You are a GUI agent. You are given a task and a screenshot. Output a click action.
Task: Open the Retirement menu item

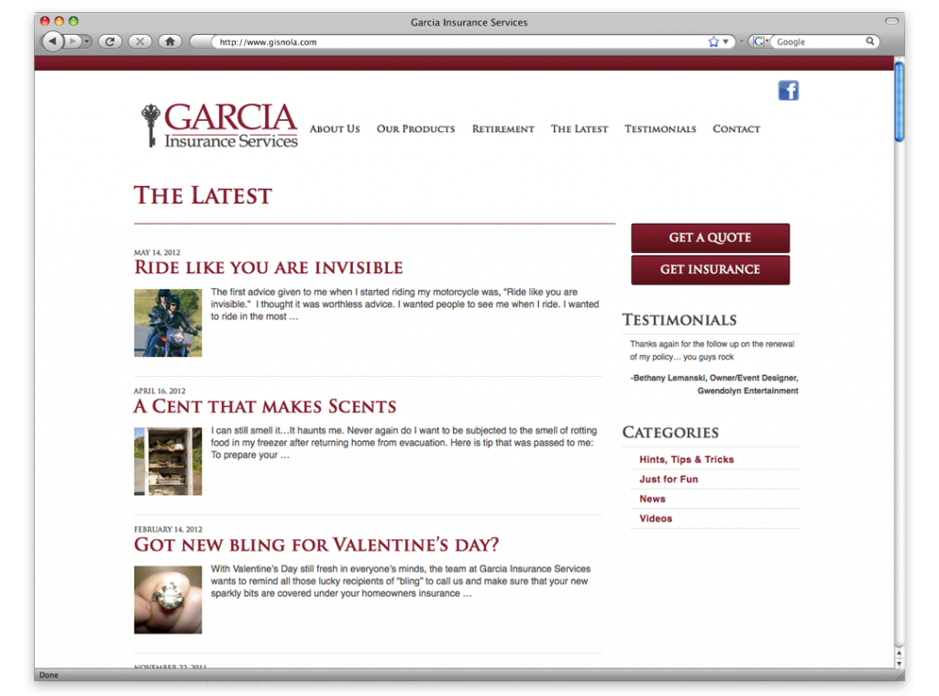coord(503,128)
